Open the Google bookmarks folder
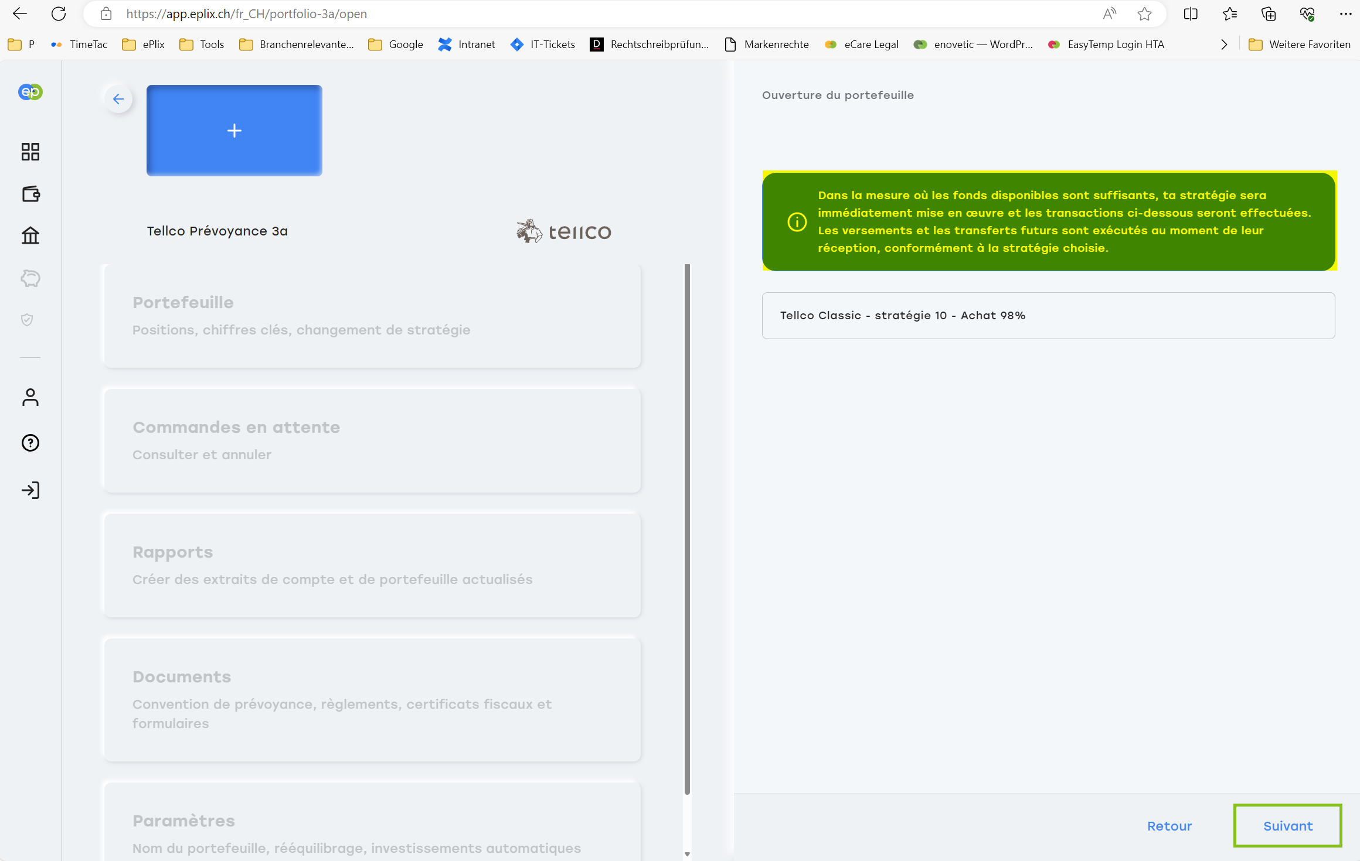The width and height of the screenshot is (1360, 861). tap(396, 45)
